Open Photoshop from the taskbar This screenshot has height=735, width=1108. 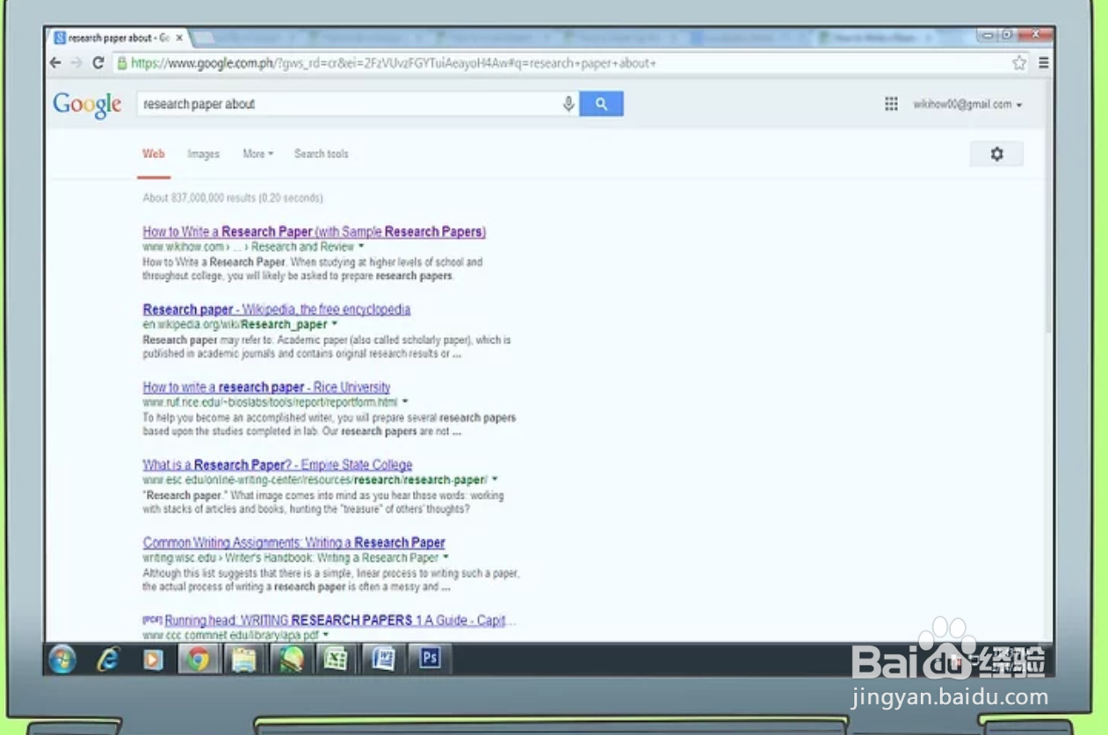click(430, 659)
